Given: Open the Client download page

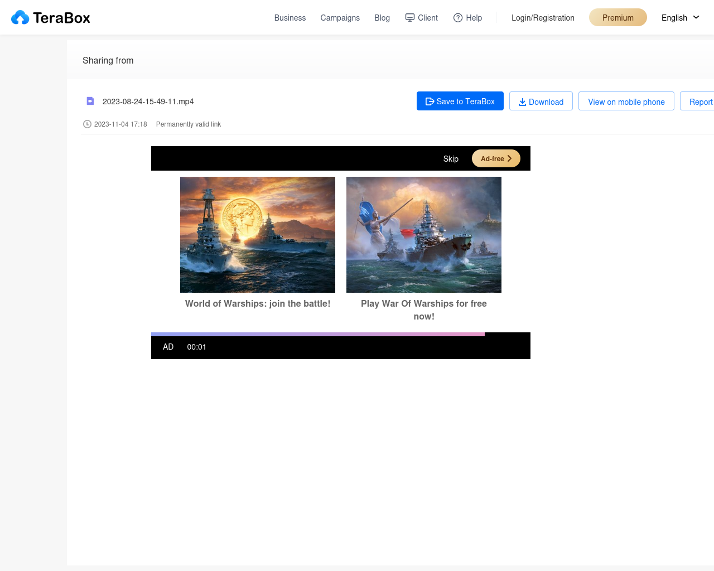Looking at the screenshot, I should click(422, 18).
